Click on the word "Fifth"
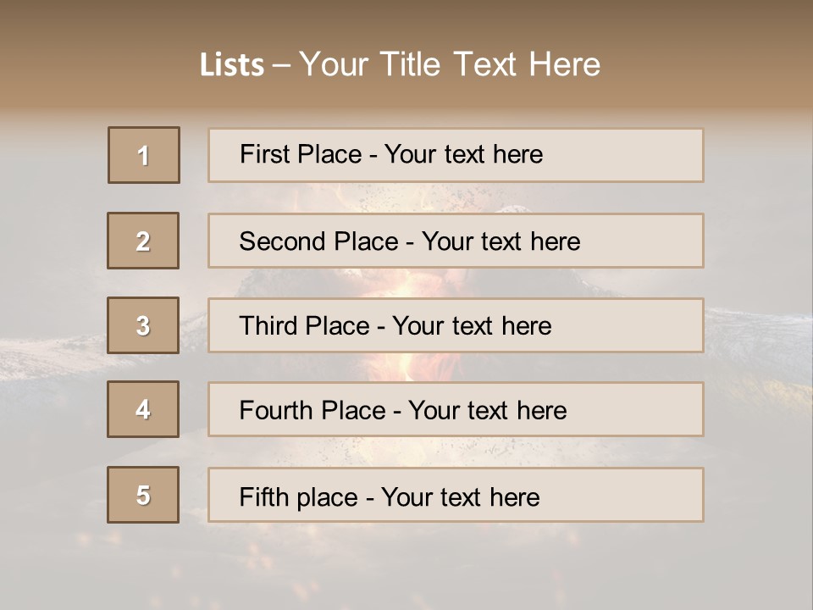The image size is (813, 610). pyautogui.click(x=264, y=496)
